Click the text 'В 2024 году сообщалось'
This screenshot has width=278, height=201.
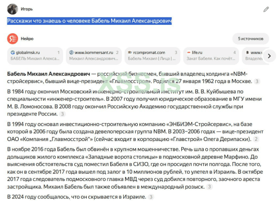pyautogui.click(x=38, y=197)
